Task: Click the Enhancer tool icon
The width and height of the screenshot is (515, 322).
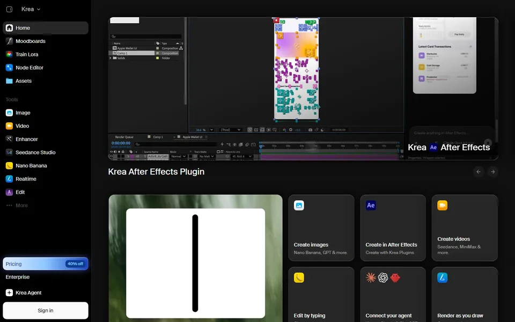Action: (x=9, y=139)
